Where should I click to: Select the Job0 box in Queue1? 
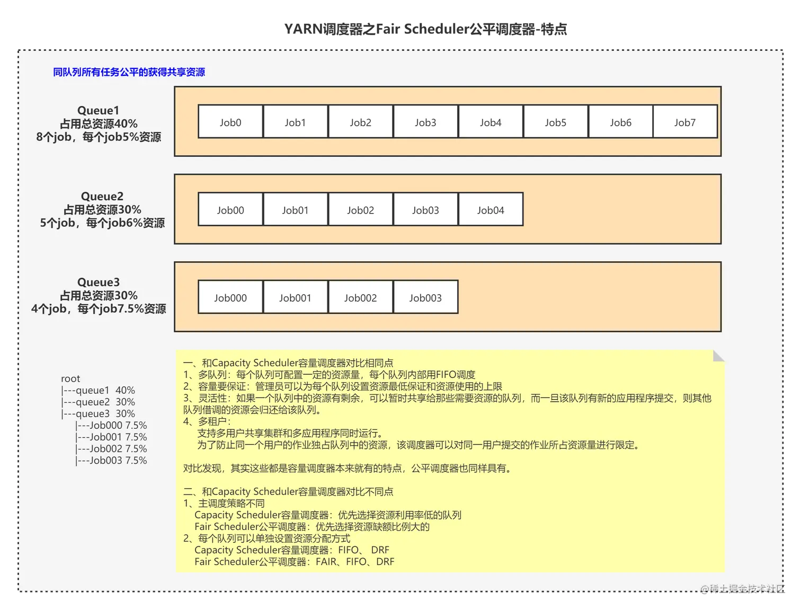[230, 121]
